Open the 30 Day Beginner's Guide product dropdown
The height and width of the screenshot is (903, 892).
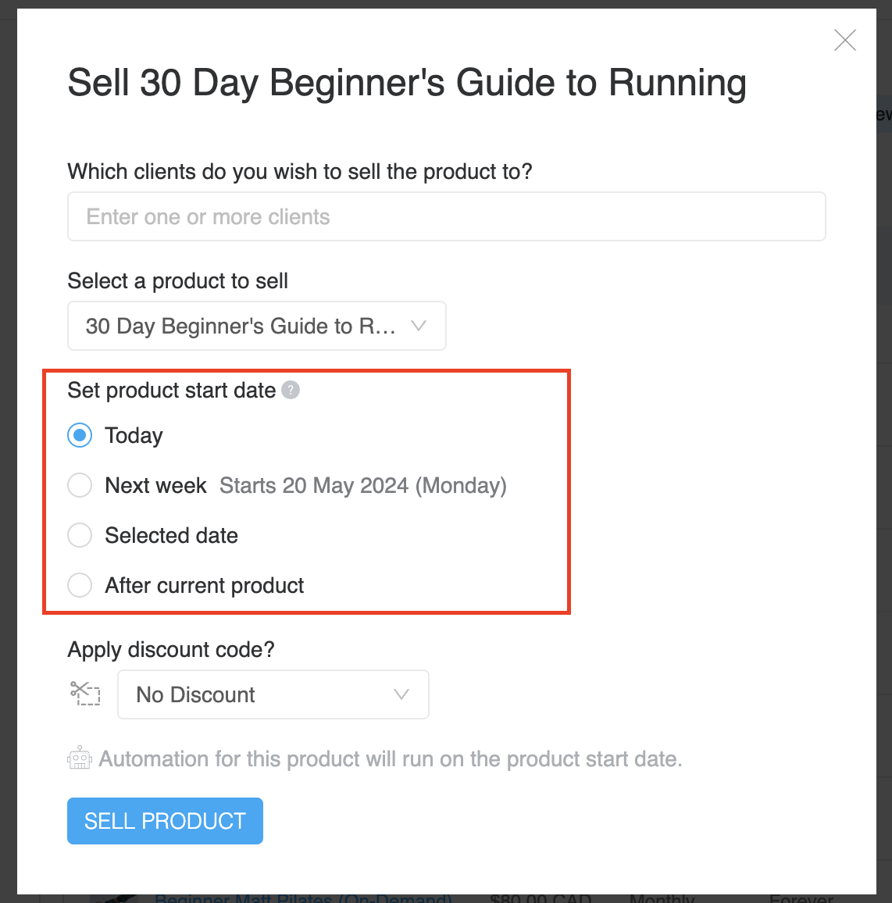click(x=256, y=326)
